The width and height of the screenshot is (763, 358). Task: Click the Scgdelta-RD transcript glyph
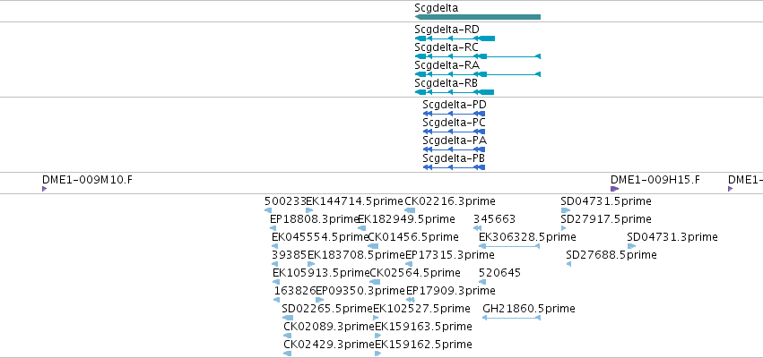(455, 38)
